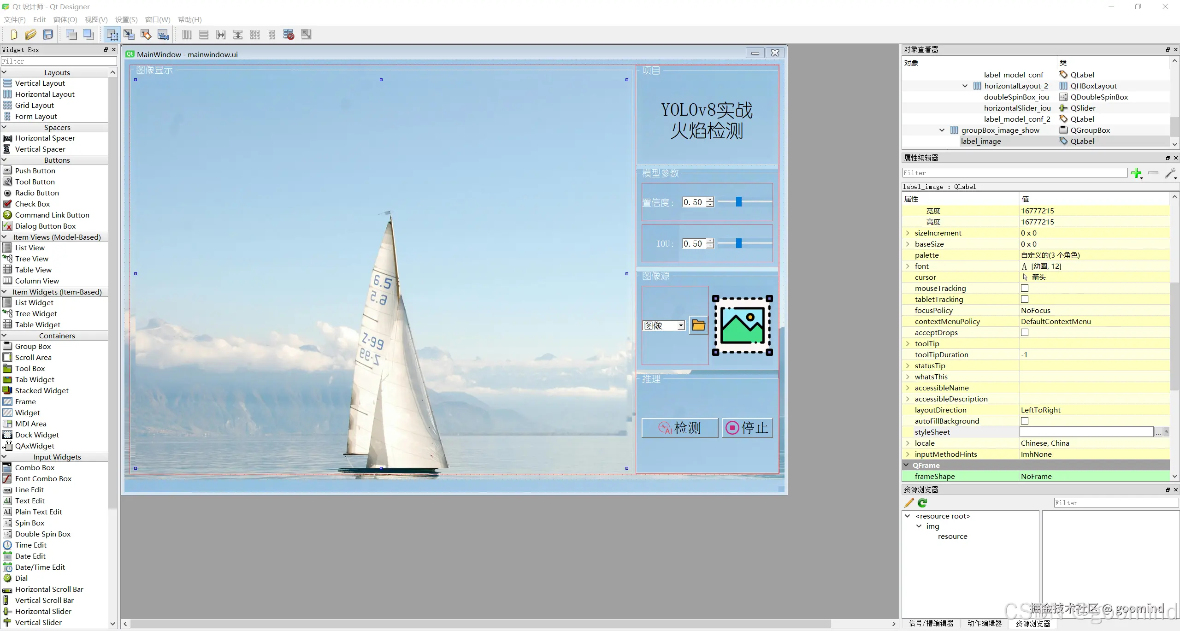This screenshot has width=1180, height=631.
Task: Enable the acceptDrops checkbox
Action: click(1025, 332)
